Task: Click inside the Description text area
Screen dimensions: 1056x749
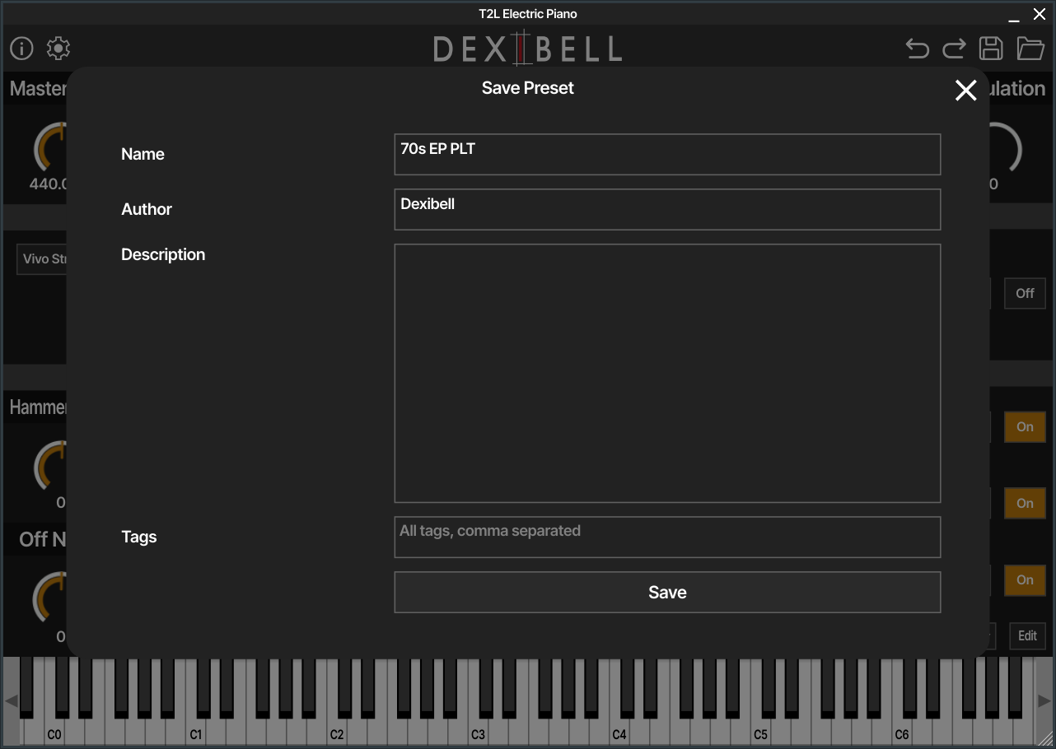Action: coord(667,373)
